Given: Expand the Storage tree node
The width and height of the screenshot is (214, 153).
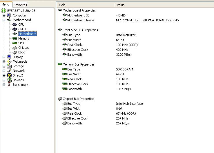Looking at the screenshot, I should pyautogui.click(x=4, y=66).
